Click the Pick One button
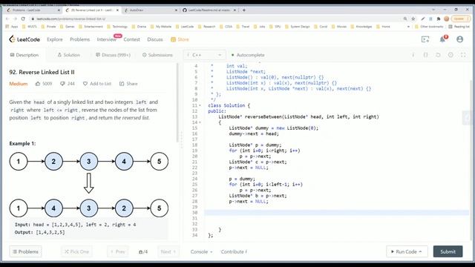Screen dimensions: 475x267 click(77, 251)
